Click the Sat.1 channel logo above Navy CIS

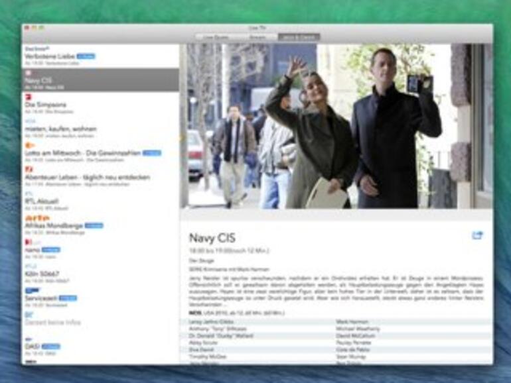(29, 73)
